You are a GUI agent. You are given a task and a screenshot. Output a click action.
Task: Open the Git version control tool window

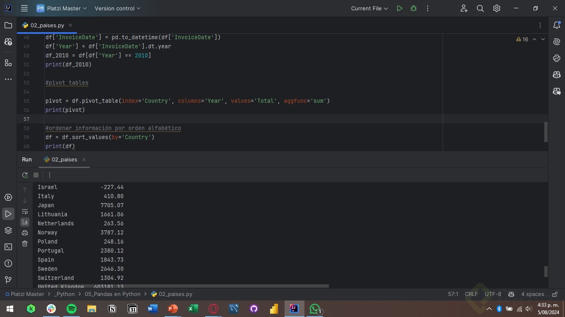8,280
